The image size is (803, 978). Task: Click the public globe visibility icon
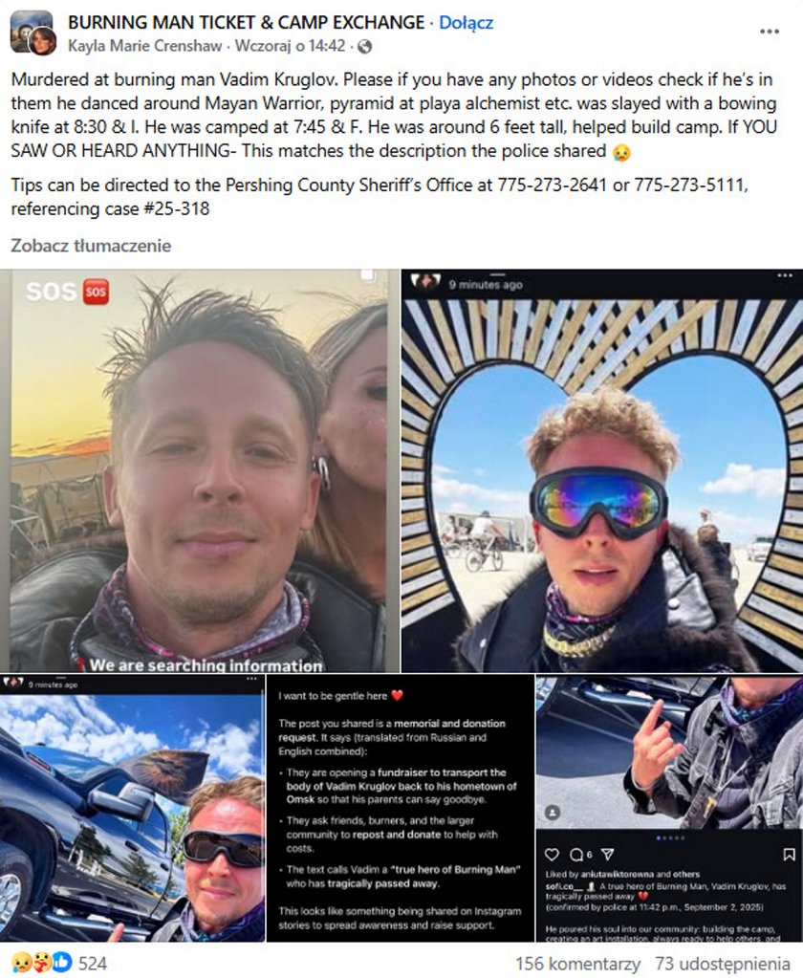pos(365,47)
